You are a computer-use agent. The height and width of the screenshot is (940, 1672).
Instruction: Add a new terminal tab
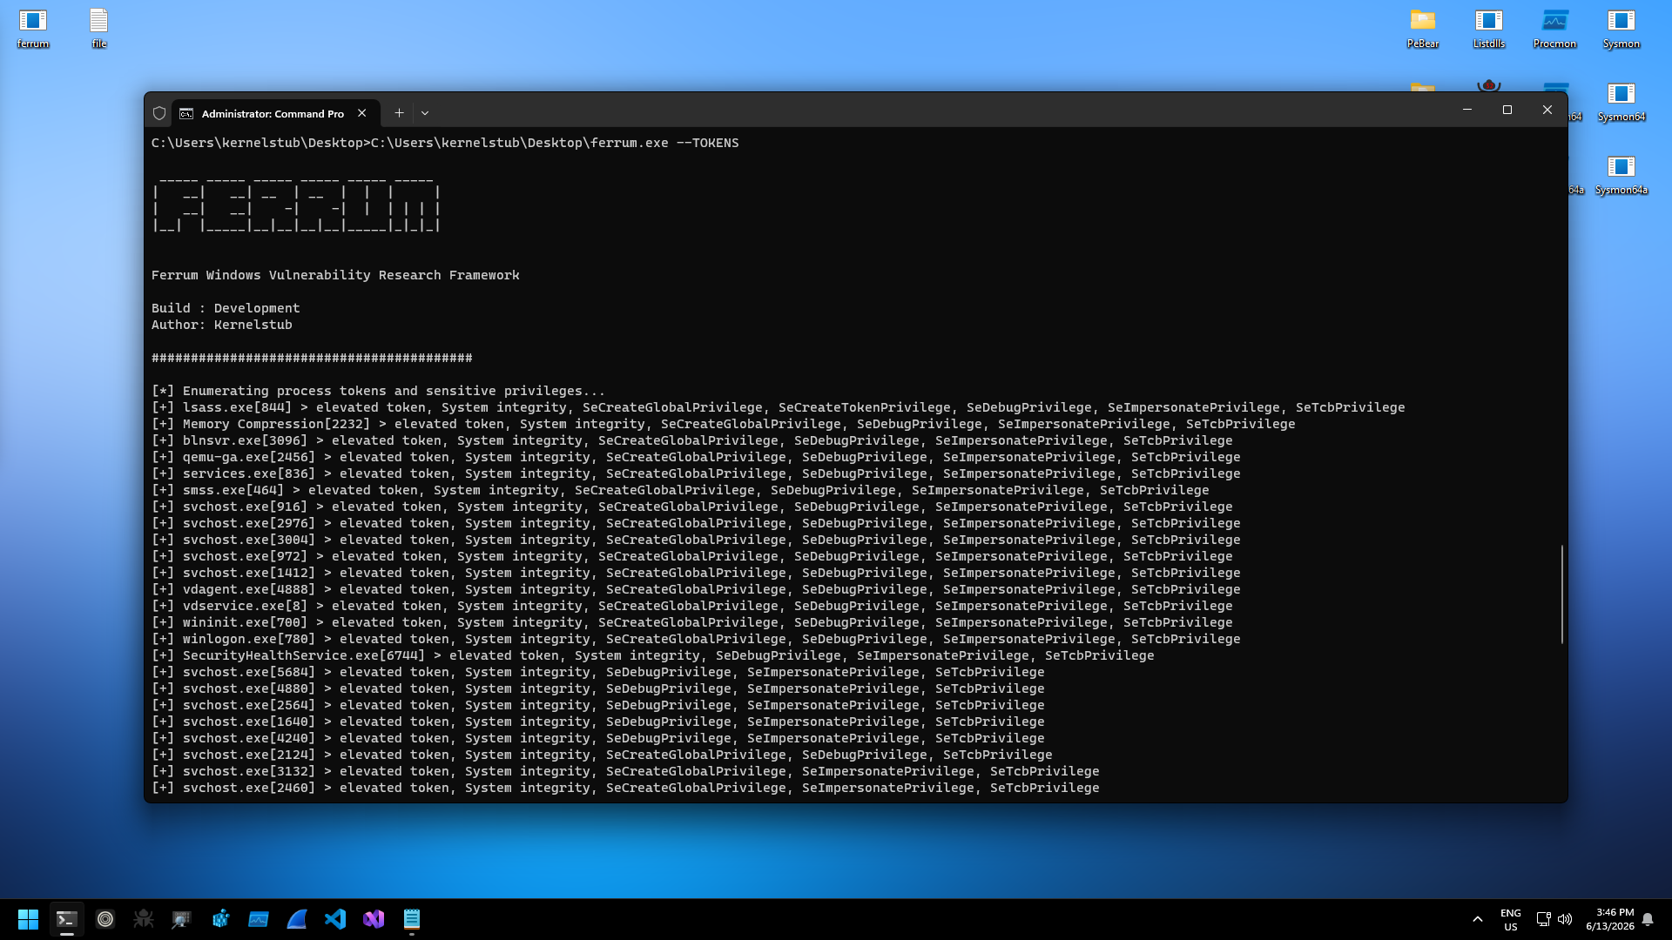tap(399, 113)
